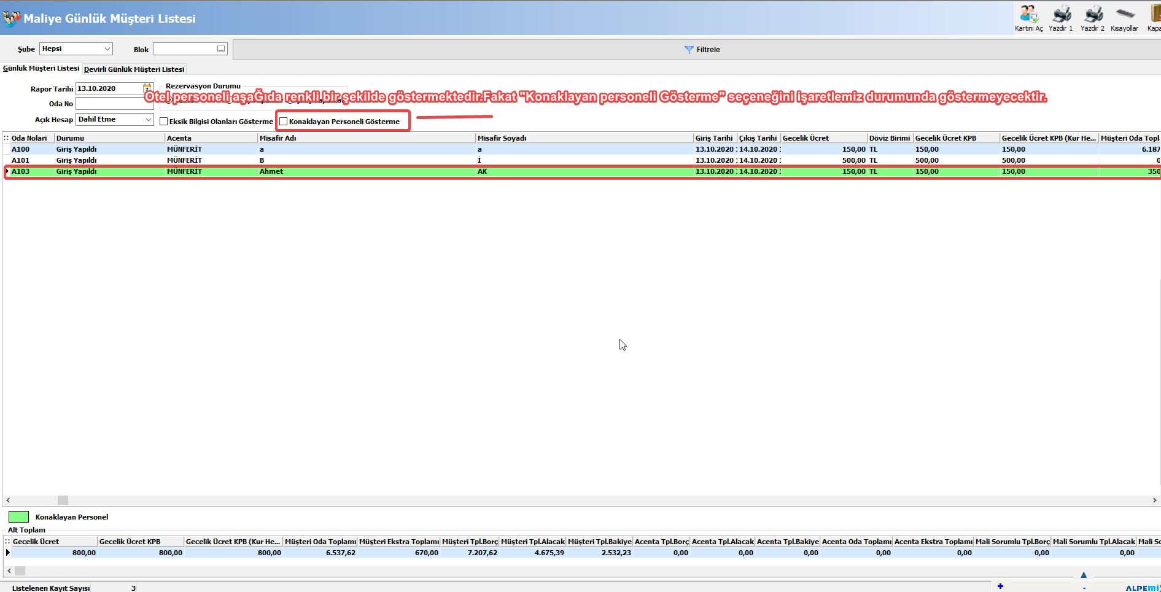Click the Filtrele filter button

coord(702,50)
